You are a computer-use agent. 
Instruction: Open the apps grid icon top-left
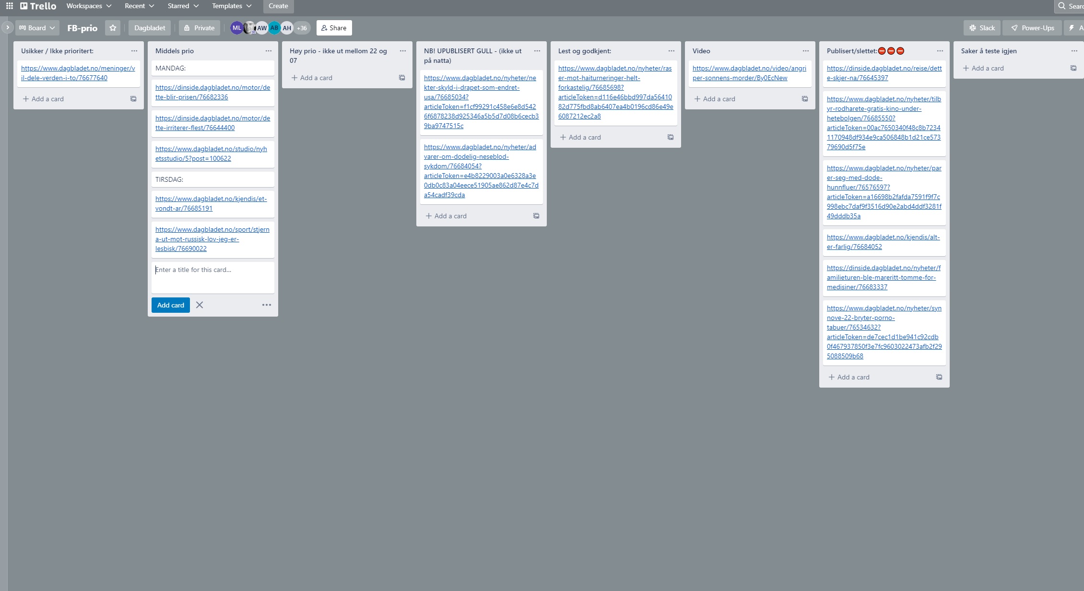tap(9, 6)
